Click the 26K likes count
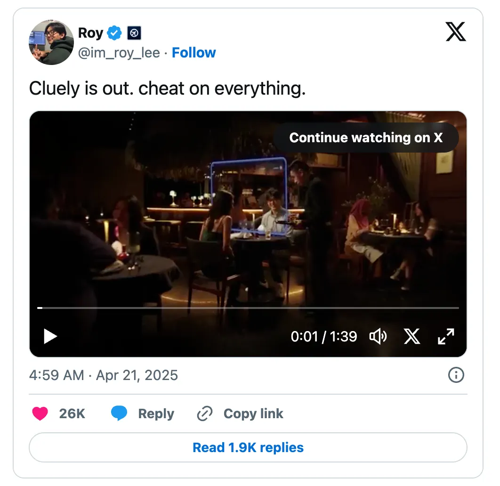This screenshot has width=500, height=486. pos(72,413)
